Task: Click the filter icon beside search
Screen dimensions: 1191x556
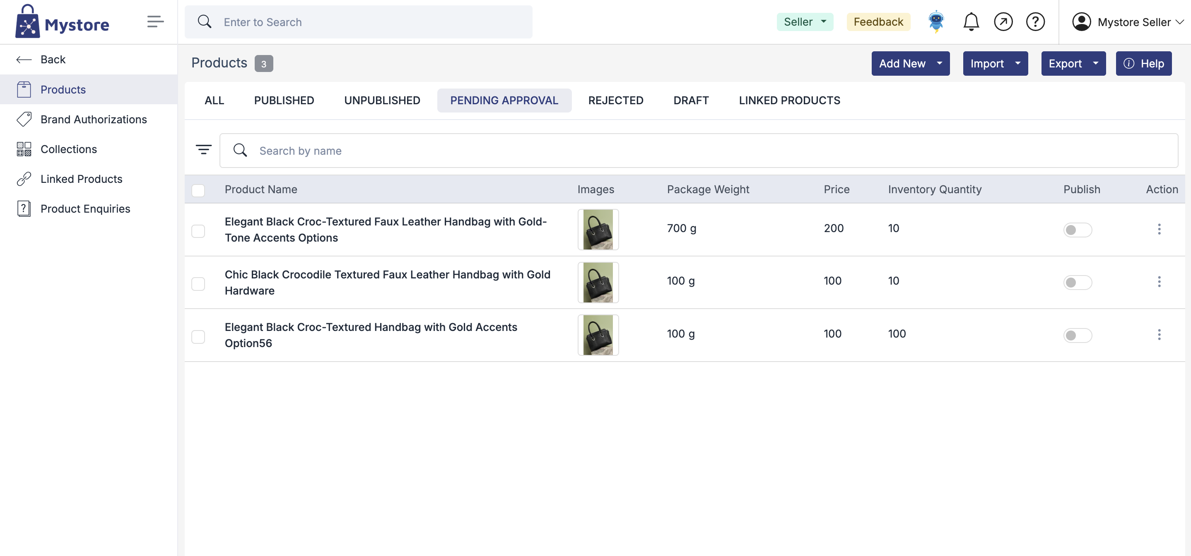Action: 203,150
